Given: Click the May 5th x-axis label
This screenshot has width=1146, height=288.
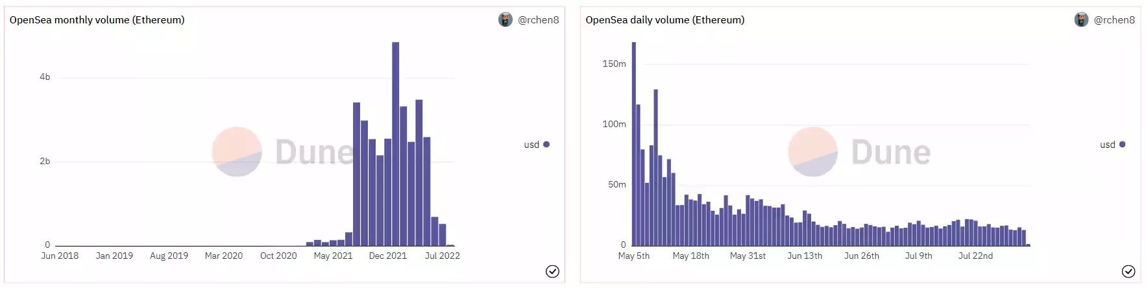Looking at the screenshot, I should point(634,256).
